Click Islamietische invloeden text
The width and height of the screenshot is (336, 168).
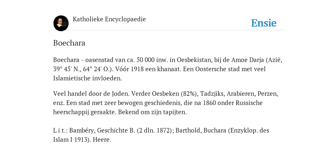pos(87,78)
